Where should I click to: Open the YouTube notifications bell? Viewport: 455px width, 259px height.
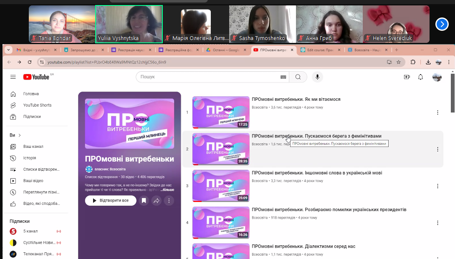click(x=420, y=77)
